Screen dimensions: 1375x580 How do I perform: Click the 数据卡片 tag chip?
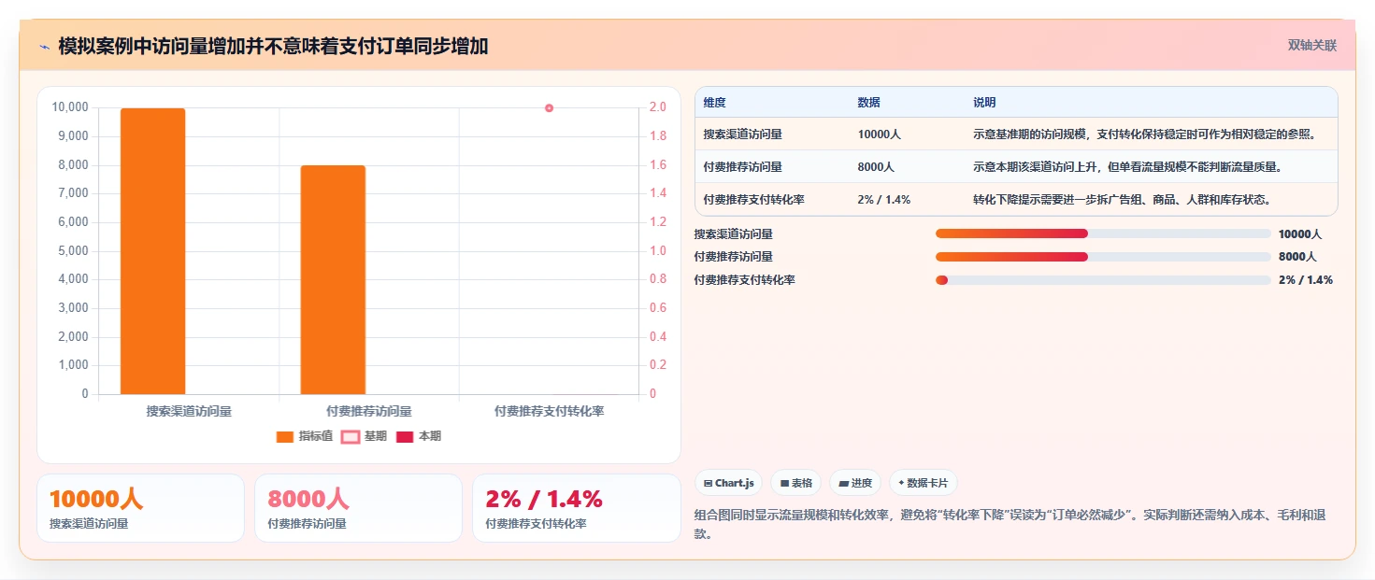(924, 483)
